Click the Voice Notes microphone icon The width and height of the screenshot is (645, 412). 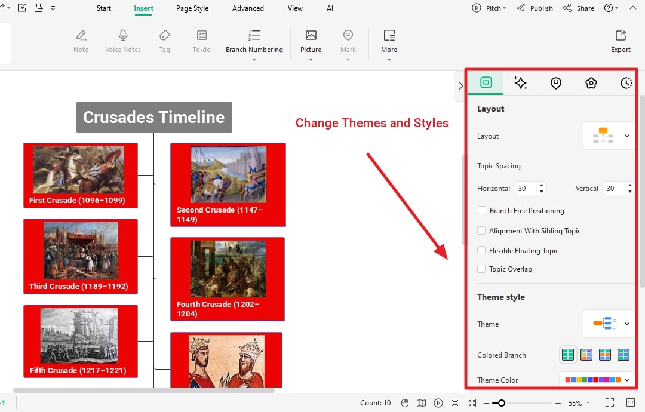coord(122,36)
